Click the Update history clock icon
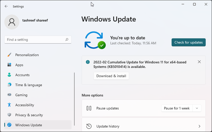This screenshot has width=212, height=132. (89, 126)
